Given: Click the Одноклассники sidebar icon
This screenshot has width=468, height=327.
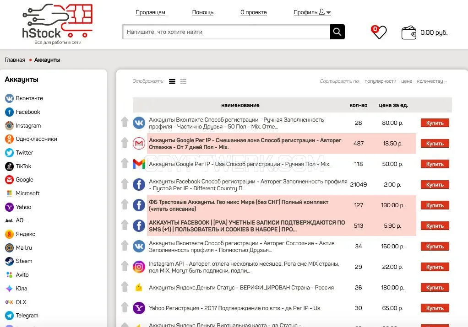Looking at the screenshot, I should click(x=9, y=139).
